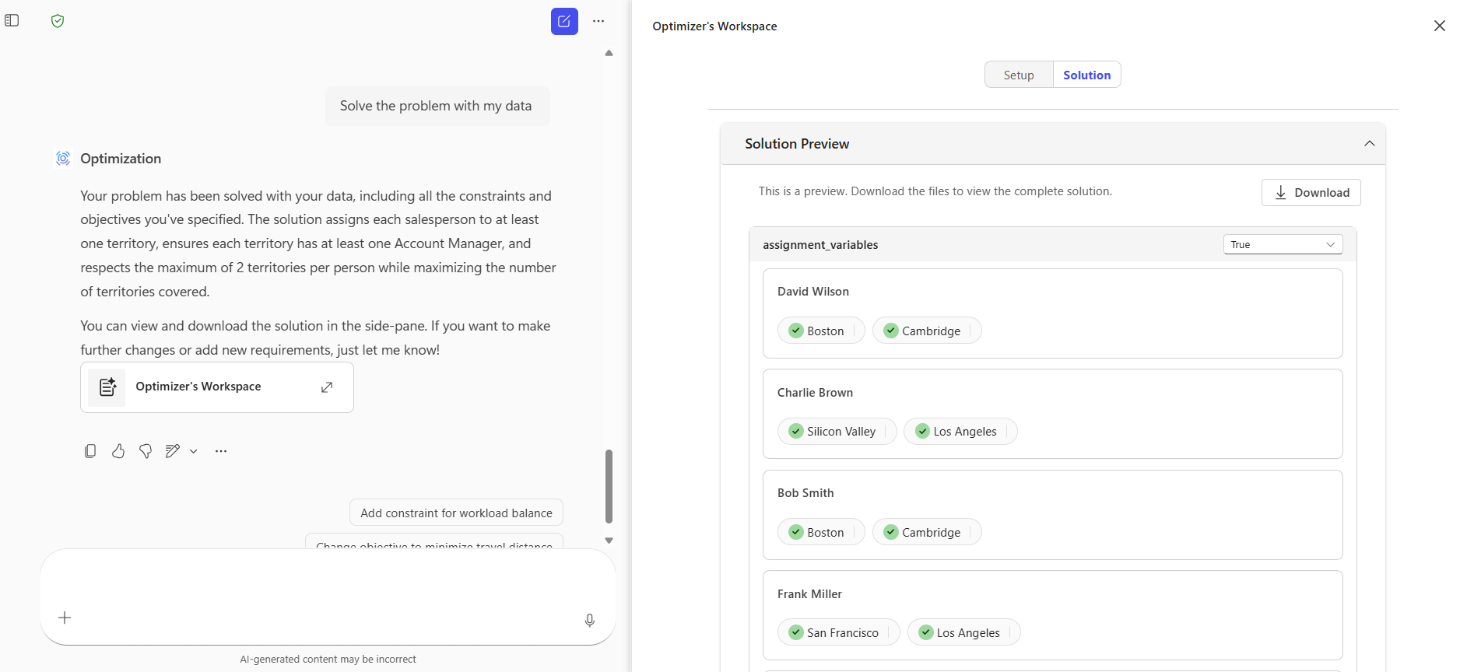This screenshot has height=672, width=1460.
Task: Click chat scrollbar up arrow
Action: coord(609,54)
